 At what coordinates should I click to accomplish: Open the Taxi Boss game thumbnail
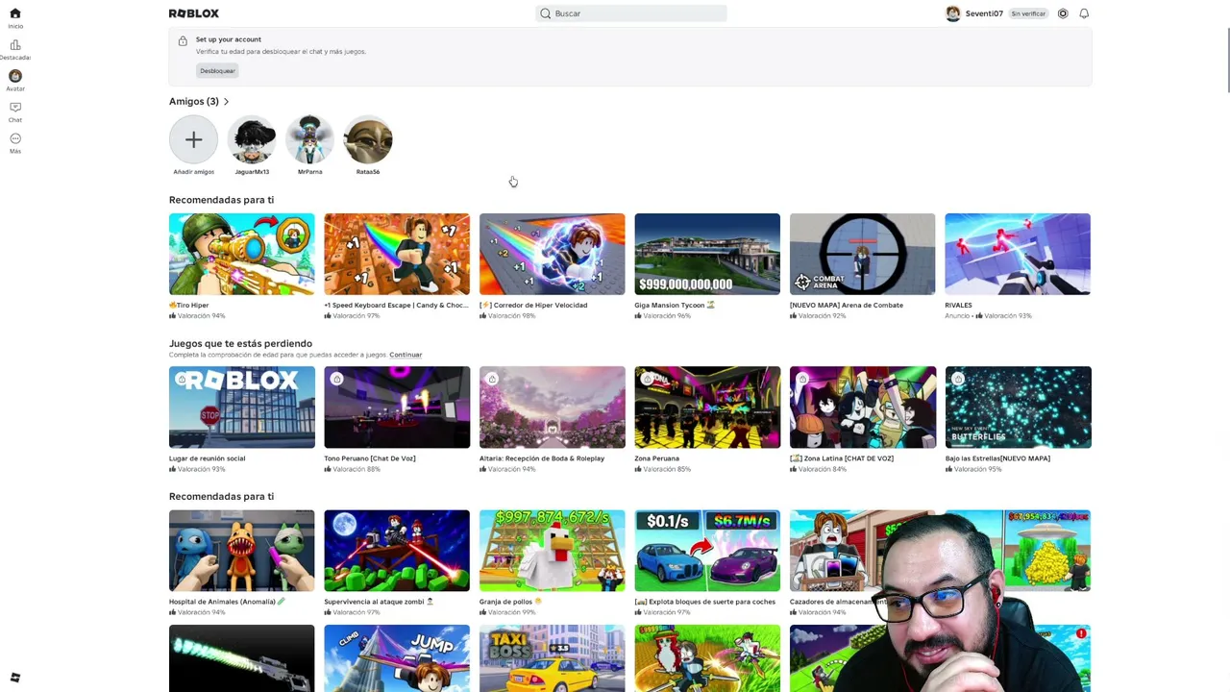[553, 658]
